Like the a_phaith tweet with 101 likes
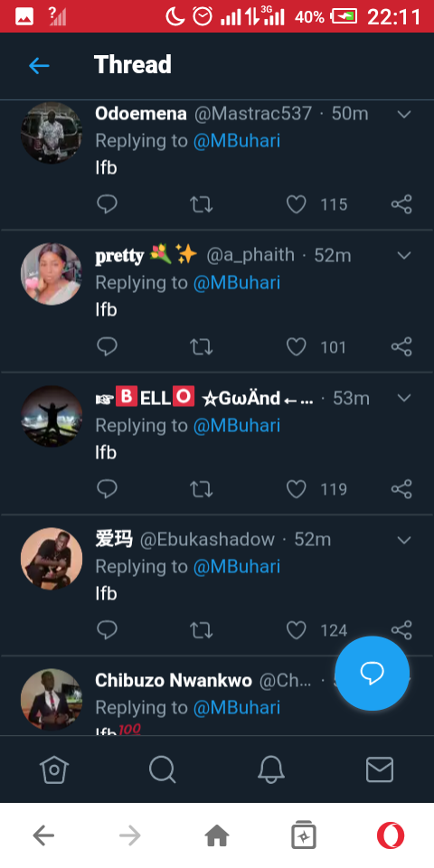Viewport: 434px width, 868px height. tap(297, 347)
